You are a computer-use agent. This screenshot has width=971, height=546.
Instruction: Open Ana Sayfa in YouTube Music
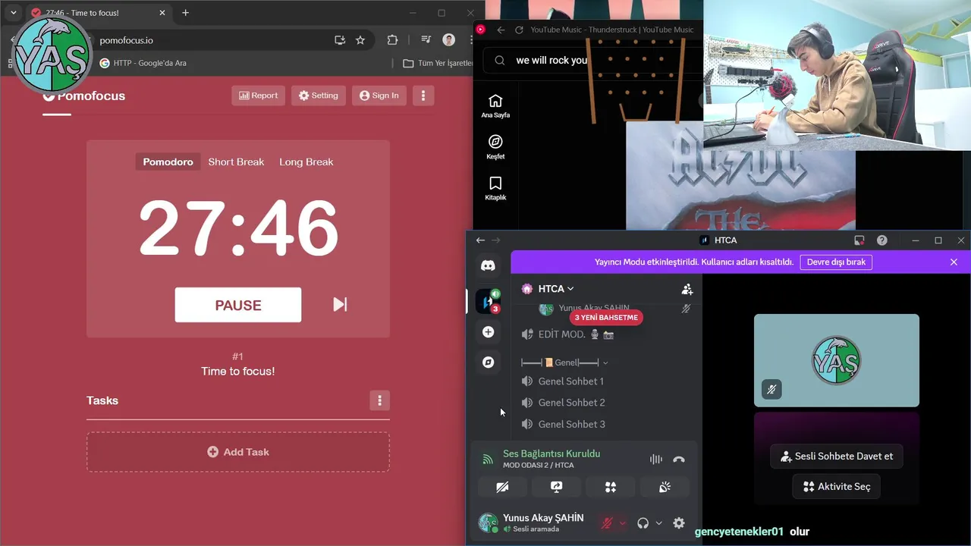495,106
